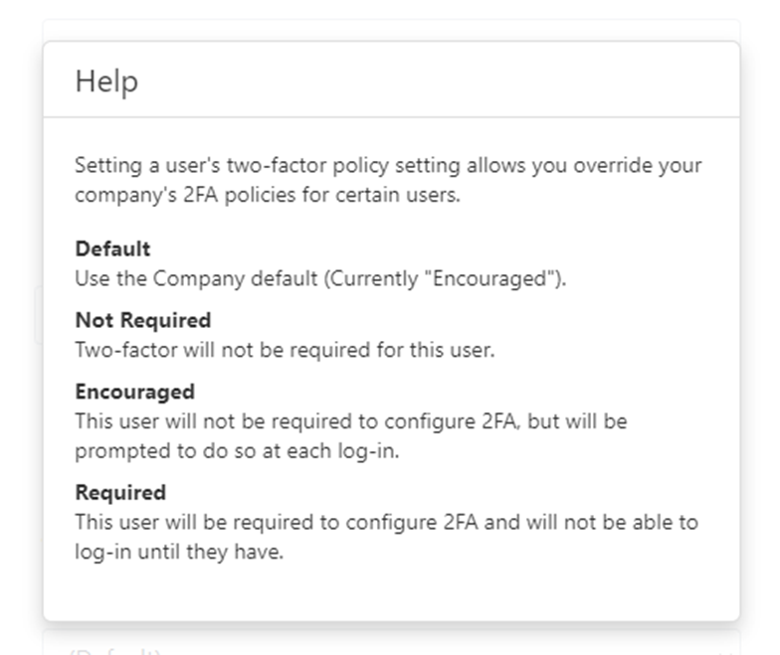
Task: Click the bold Encouraged heading
Action: pyautogui.click(x=135, y=392)
